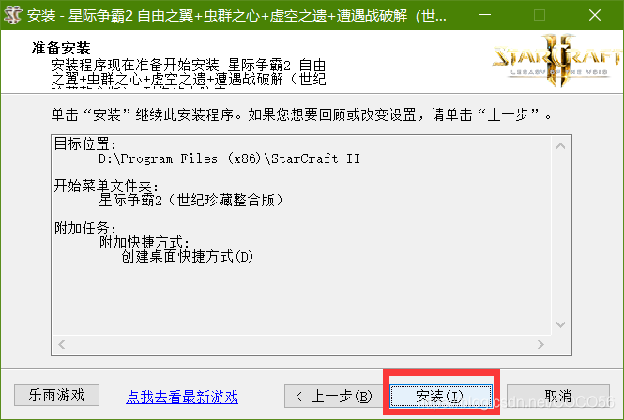Click the 创建桌面快捷方式(D) text line
This screenshot has width=624, height=420.
coord(187,257)
